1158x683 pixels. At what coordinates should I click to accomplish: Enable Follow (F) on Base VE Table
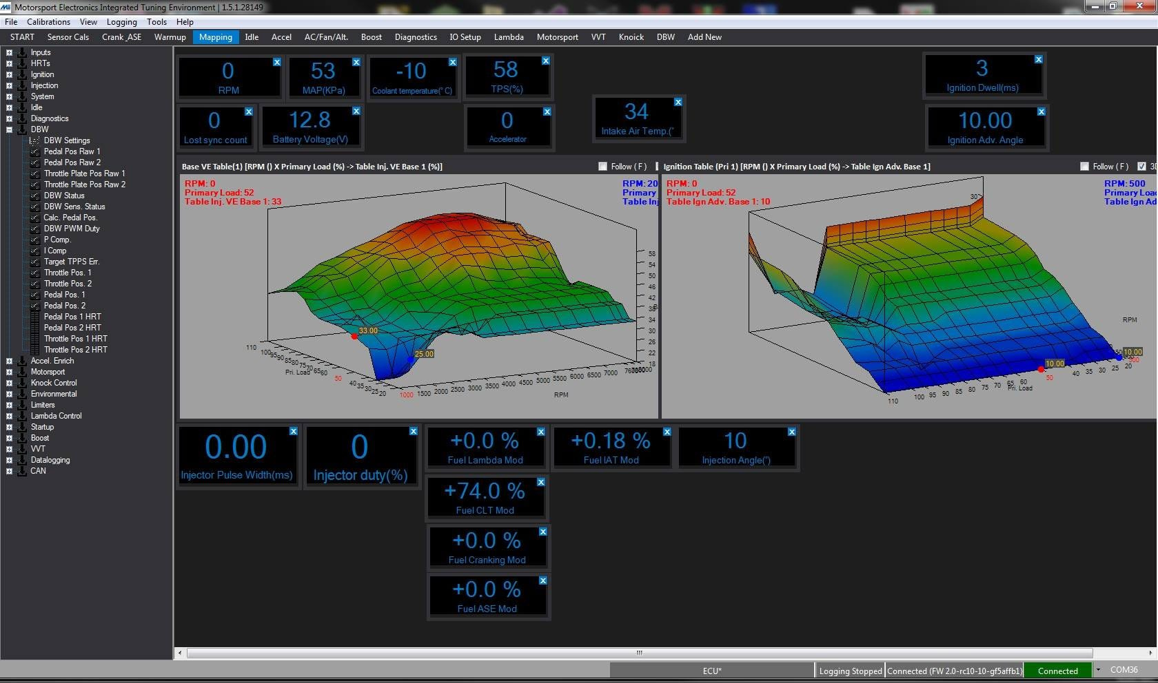tap(602, 167)
